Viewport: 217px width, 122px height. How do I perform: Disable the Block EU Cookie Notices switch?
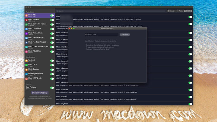point(52,24)
